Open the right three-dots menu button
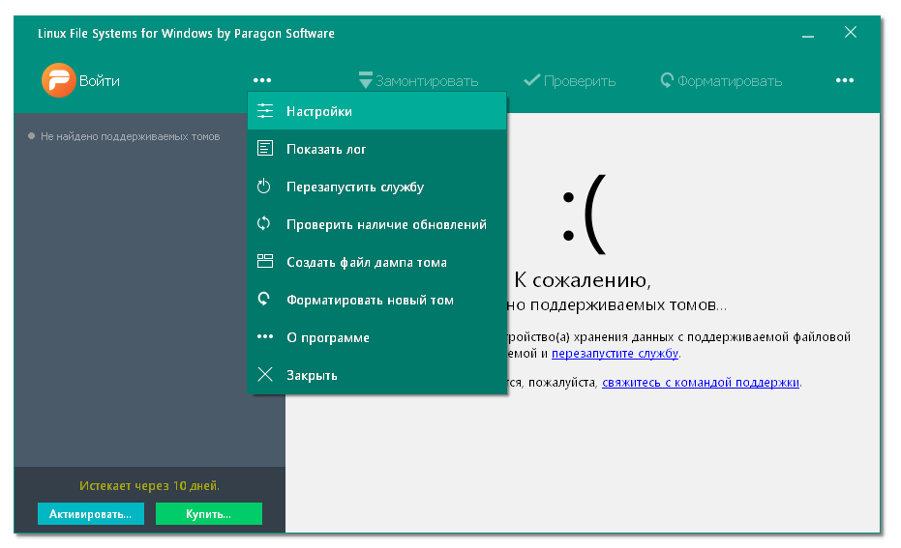The width and height of the screenshot is (901, 548). (845, 80)
